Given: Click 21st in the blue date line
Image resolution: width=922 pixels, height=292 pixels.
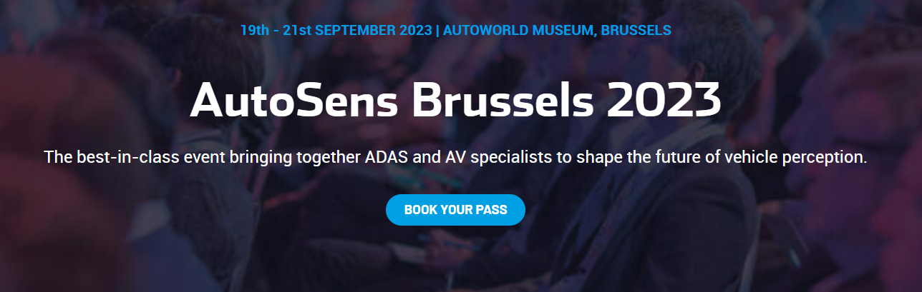Looking at the screenshot, I should tap(296, 31).
